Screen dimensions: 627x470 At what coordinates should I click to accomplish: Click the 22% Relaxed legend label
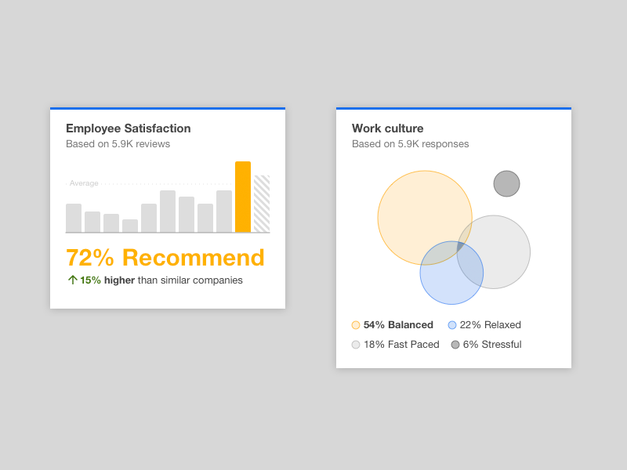tap(491, 325)
